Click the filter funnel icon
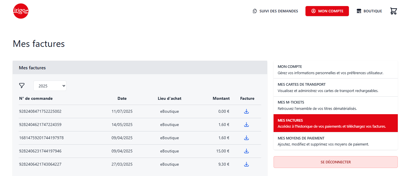This screenshot has height=176, width=405. point(22,86)
